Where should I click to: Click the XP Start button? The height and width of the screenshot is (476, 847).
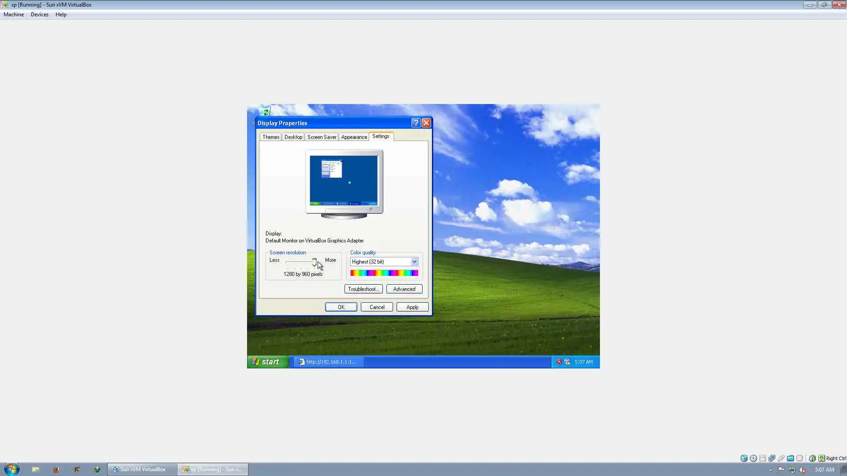pyautogui.click(x=266, y=362)
